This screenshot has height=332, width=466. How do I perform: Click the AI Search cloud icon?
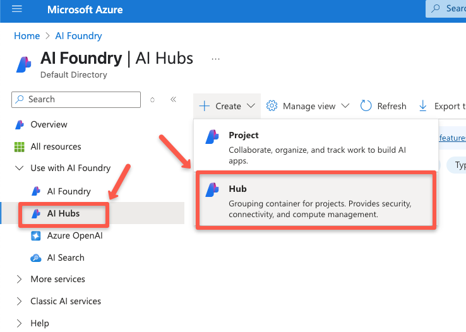[36, 258]
